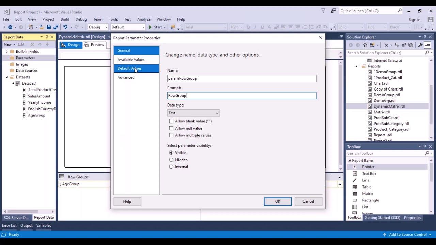
Task: Click the Open File toolbar icon
Action: (42, 27)
